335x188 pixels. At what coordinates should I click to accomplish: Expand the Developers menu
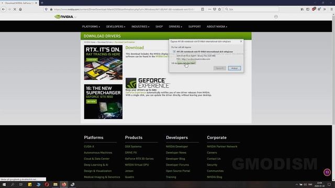(116, 27)
